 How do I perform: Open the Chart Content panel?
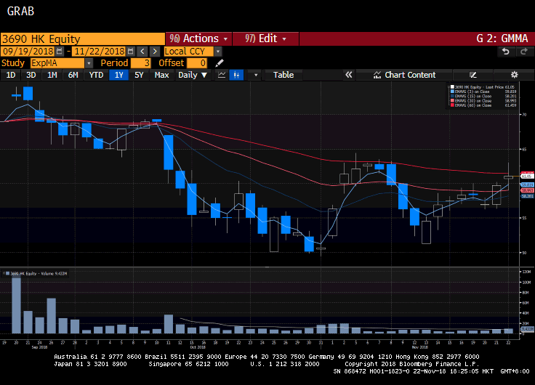click(x=404, y=75)
